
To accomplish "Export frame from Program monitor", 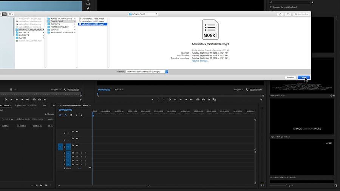I will (x=209, y=100).
